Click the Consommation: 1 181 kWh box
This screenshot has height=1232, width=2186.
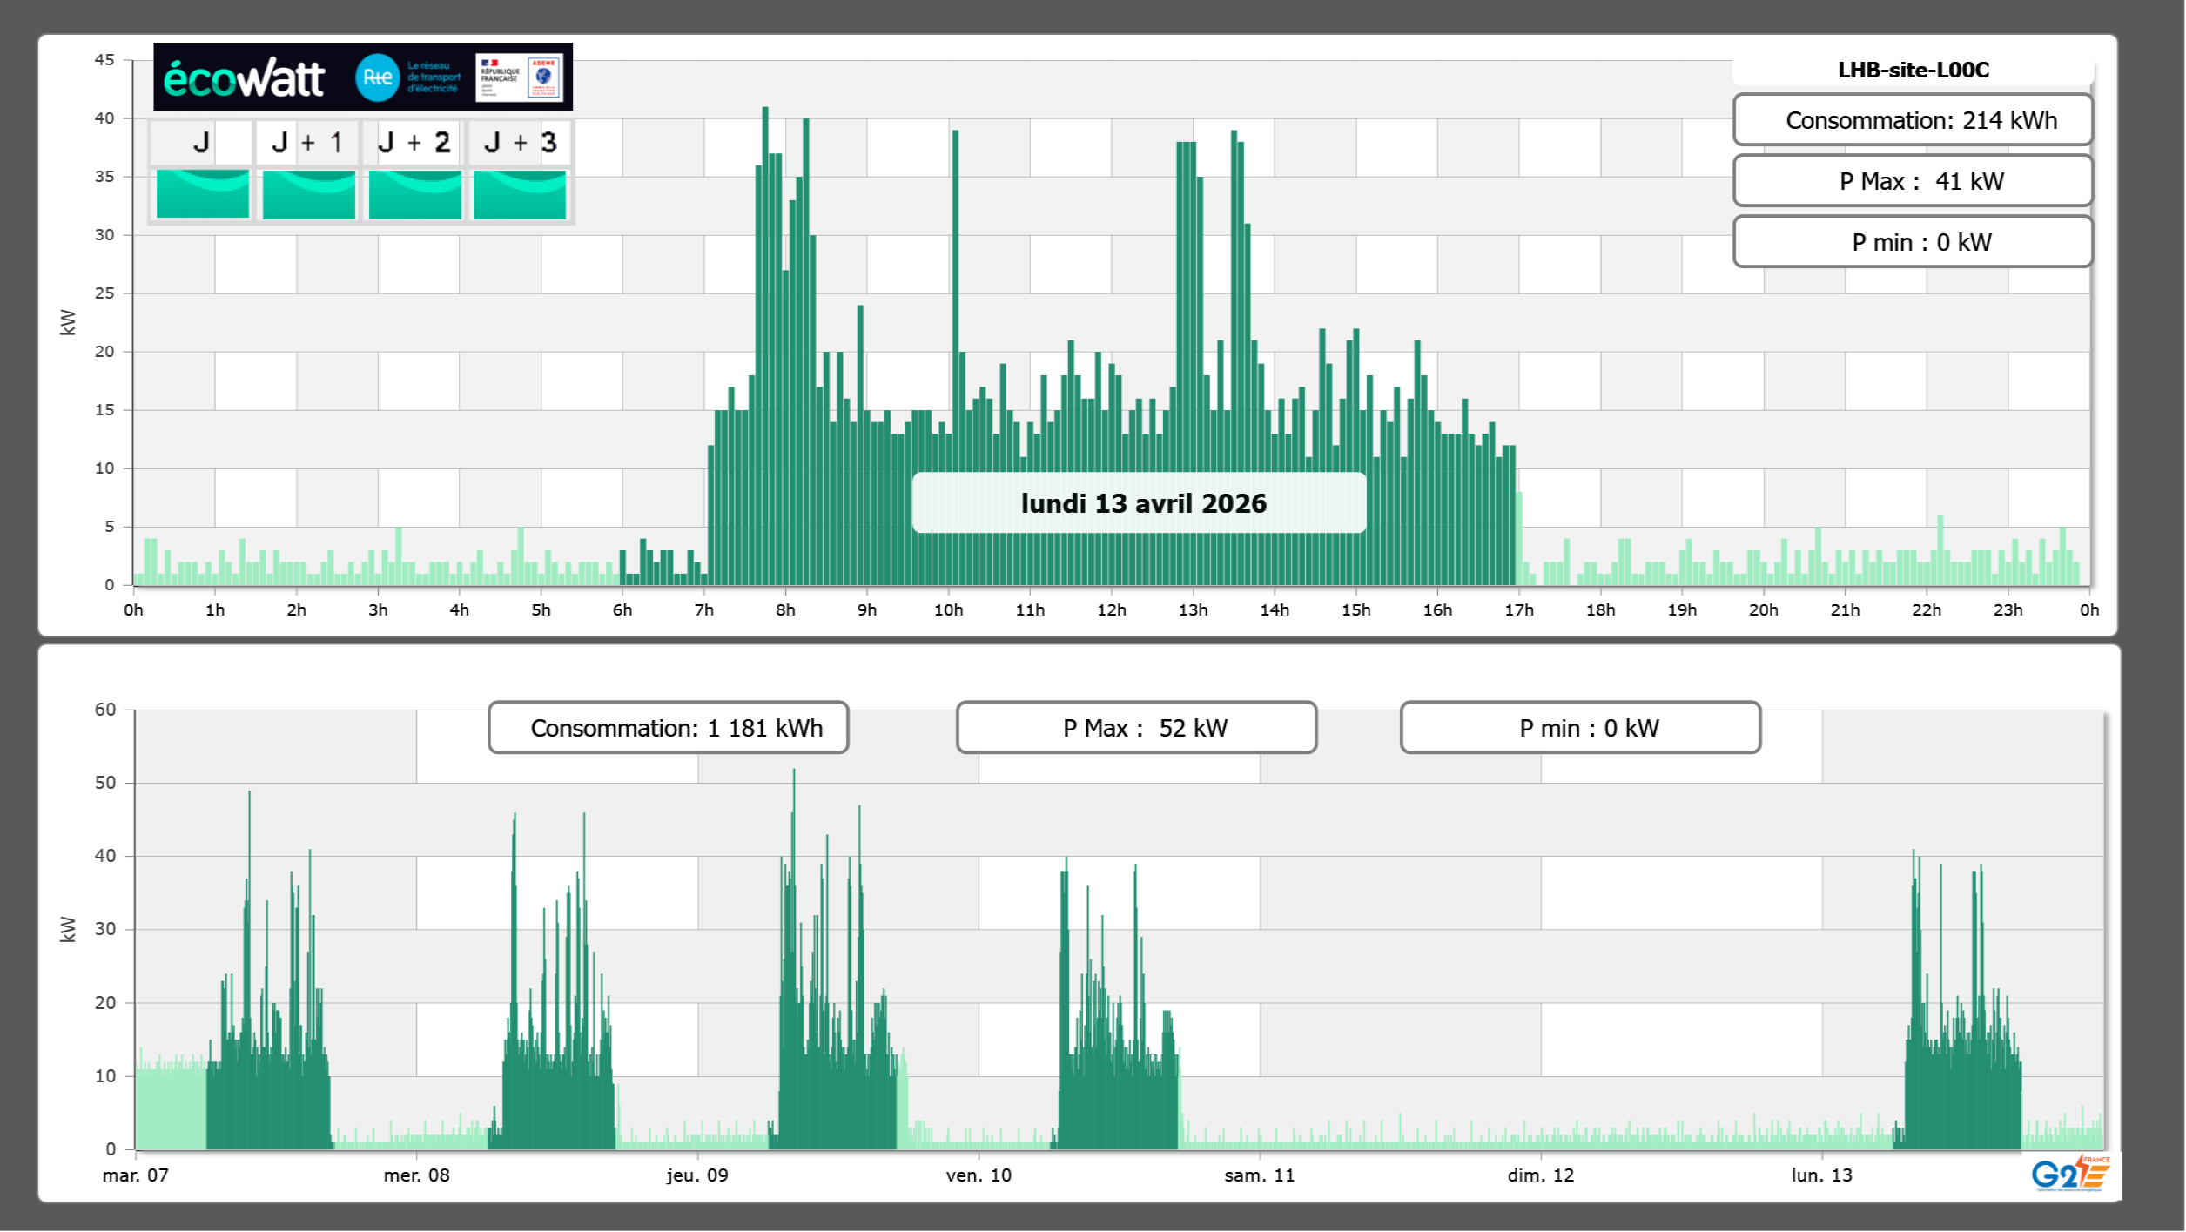[x=669, y=728]
